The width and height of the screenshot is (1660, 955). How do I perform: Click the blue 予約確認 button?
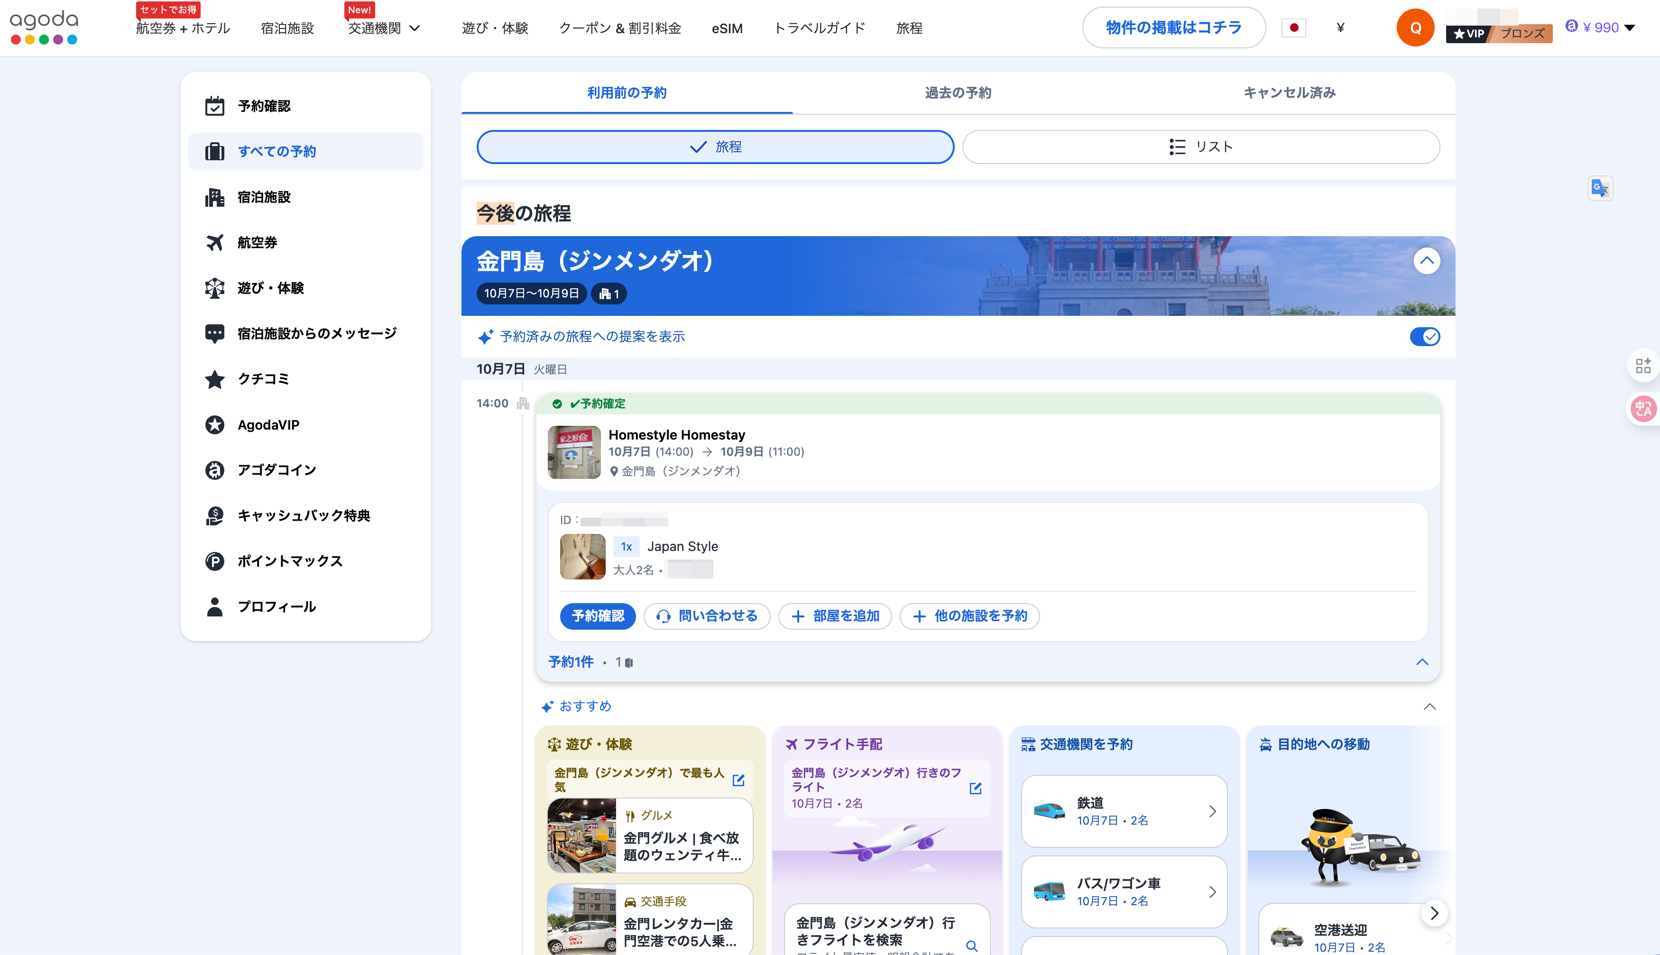pos(598,616)
